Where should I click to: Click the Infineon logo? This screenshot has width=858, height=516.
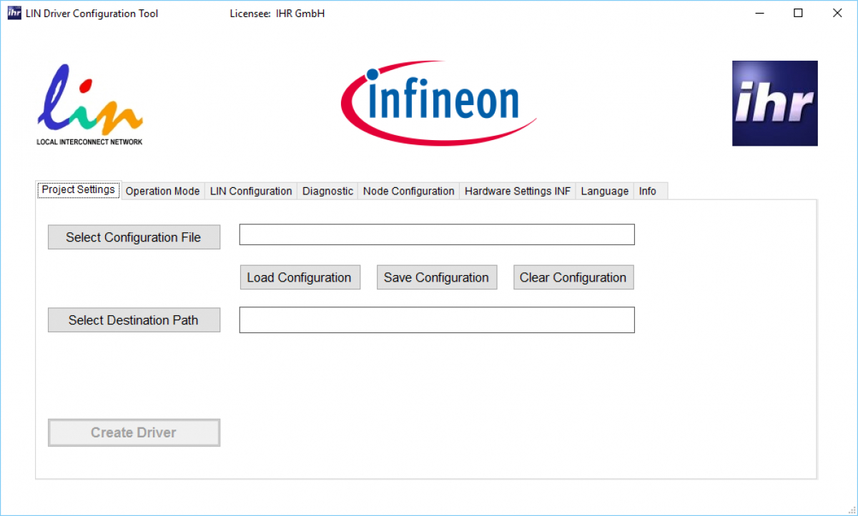(438, 103)
